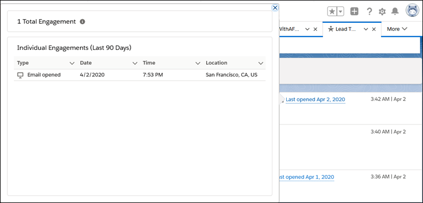Screen dimensions: 423x203
Task: Open the favorites list dropdown arrow
Action: [341, 12]
